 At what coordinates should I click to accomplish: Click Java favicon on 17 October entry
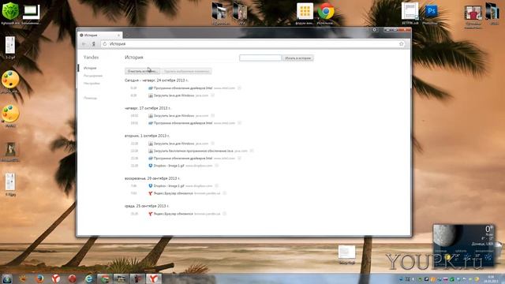151,116
